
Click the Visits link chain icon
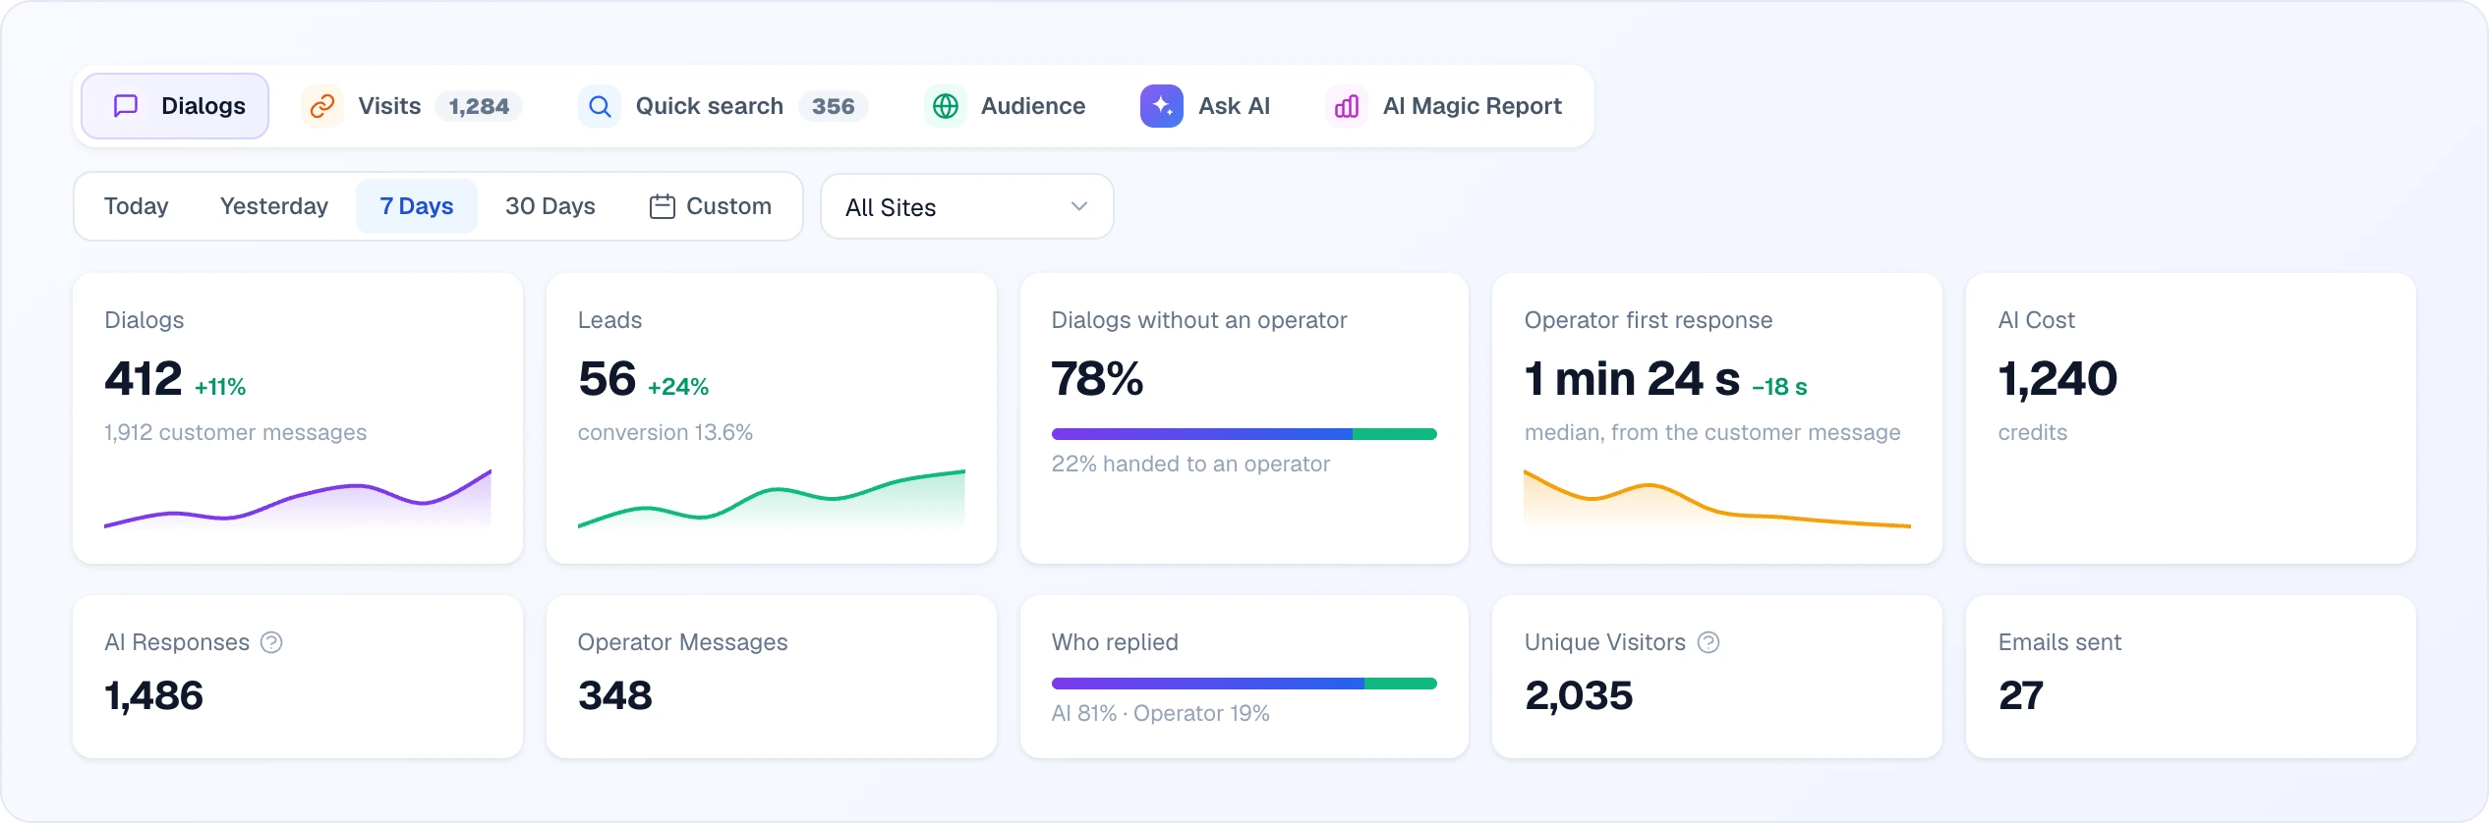[322, 106]
